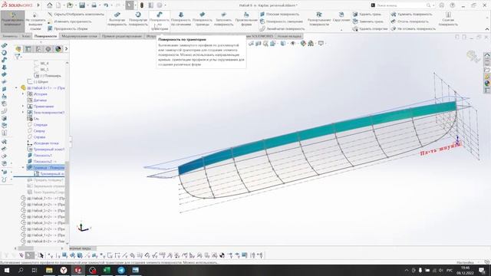Click the Save toolbar icon
491x276 pixels.
point(82,5)
